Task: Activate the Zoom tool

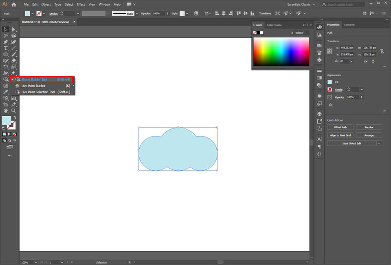Action: point(13,110)
